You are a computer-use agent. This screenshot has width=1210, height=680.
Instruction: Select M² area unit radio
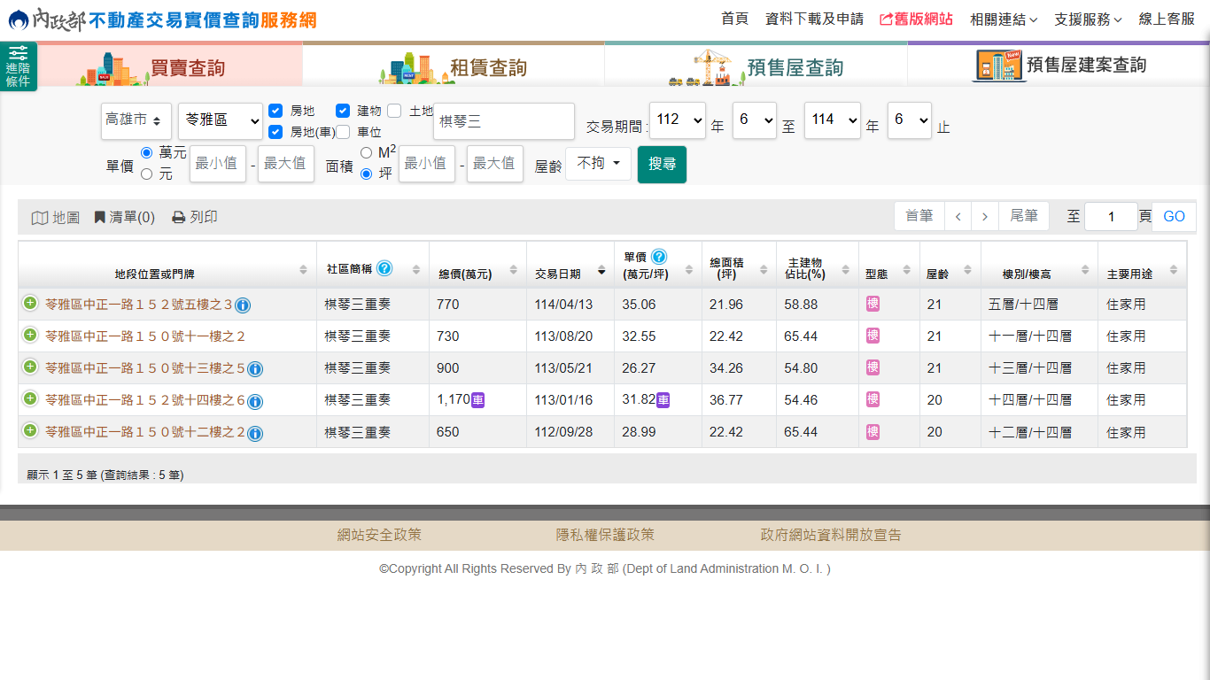pos(366,153)
